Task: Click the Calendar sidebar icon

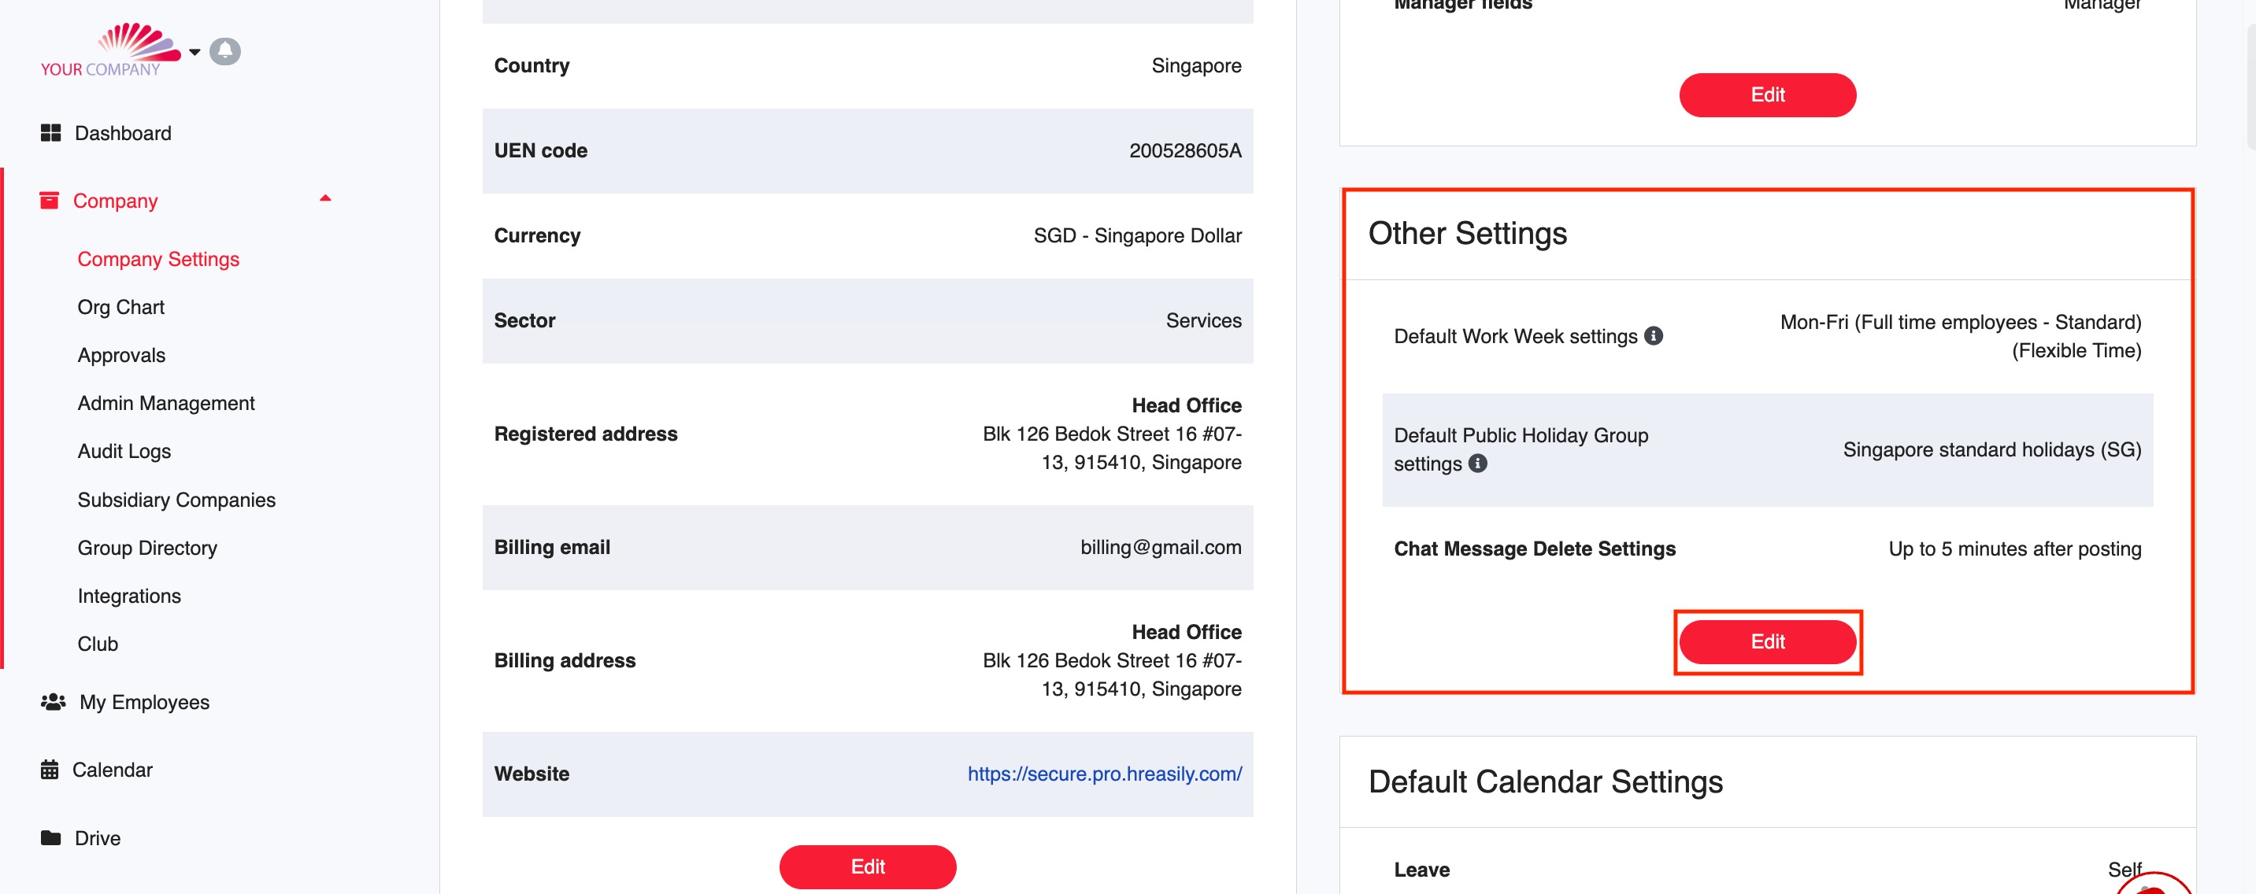Action: 50,770
